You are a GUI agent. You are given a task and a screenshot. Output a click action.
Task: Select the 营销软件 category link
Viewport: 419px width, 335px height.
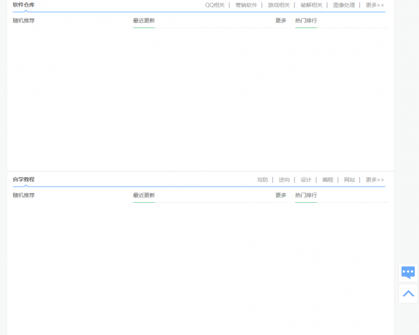tap(246, 5)
